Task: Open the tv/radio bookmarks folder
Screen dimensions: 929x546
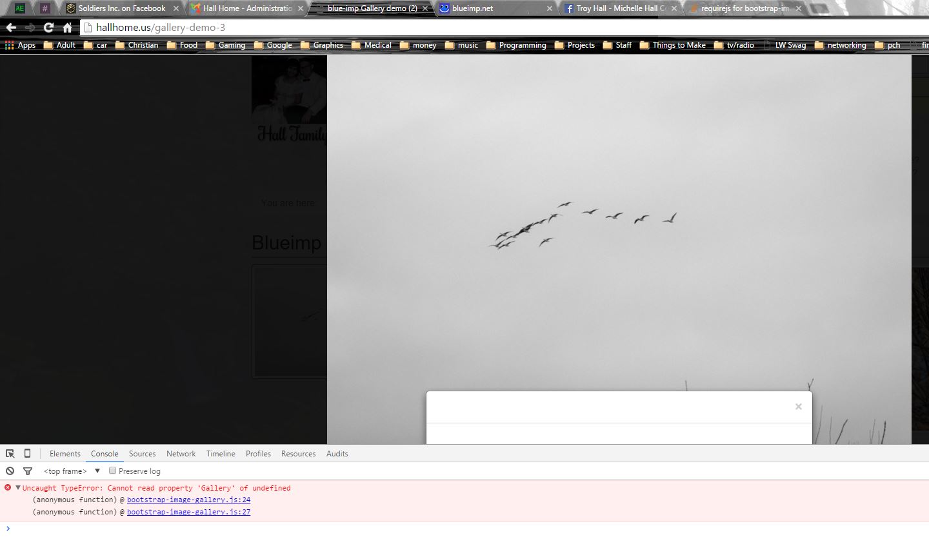Action: click(734, 45)
